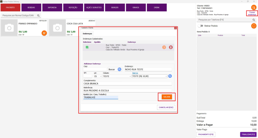Viewport: 258px width, 138px height.
Task: Click the Trocar endereço link
Action: pyautogui.click(x=252, y=14)
